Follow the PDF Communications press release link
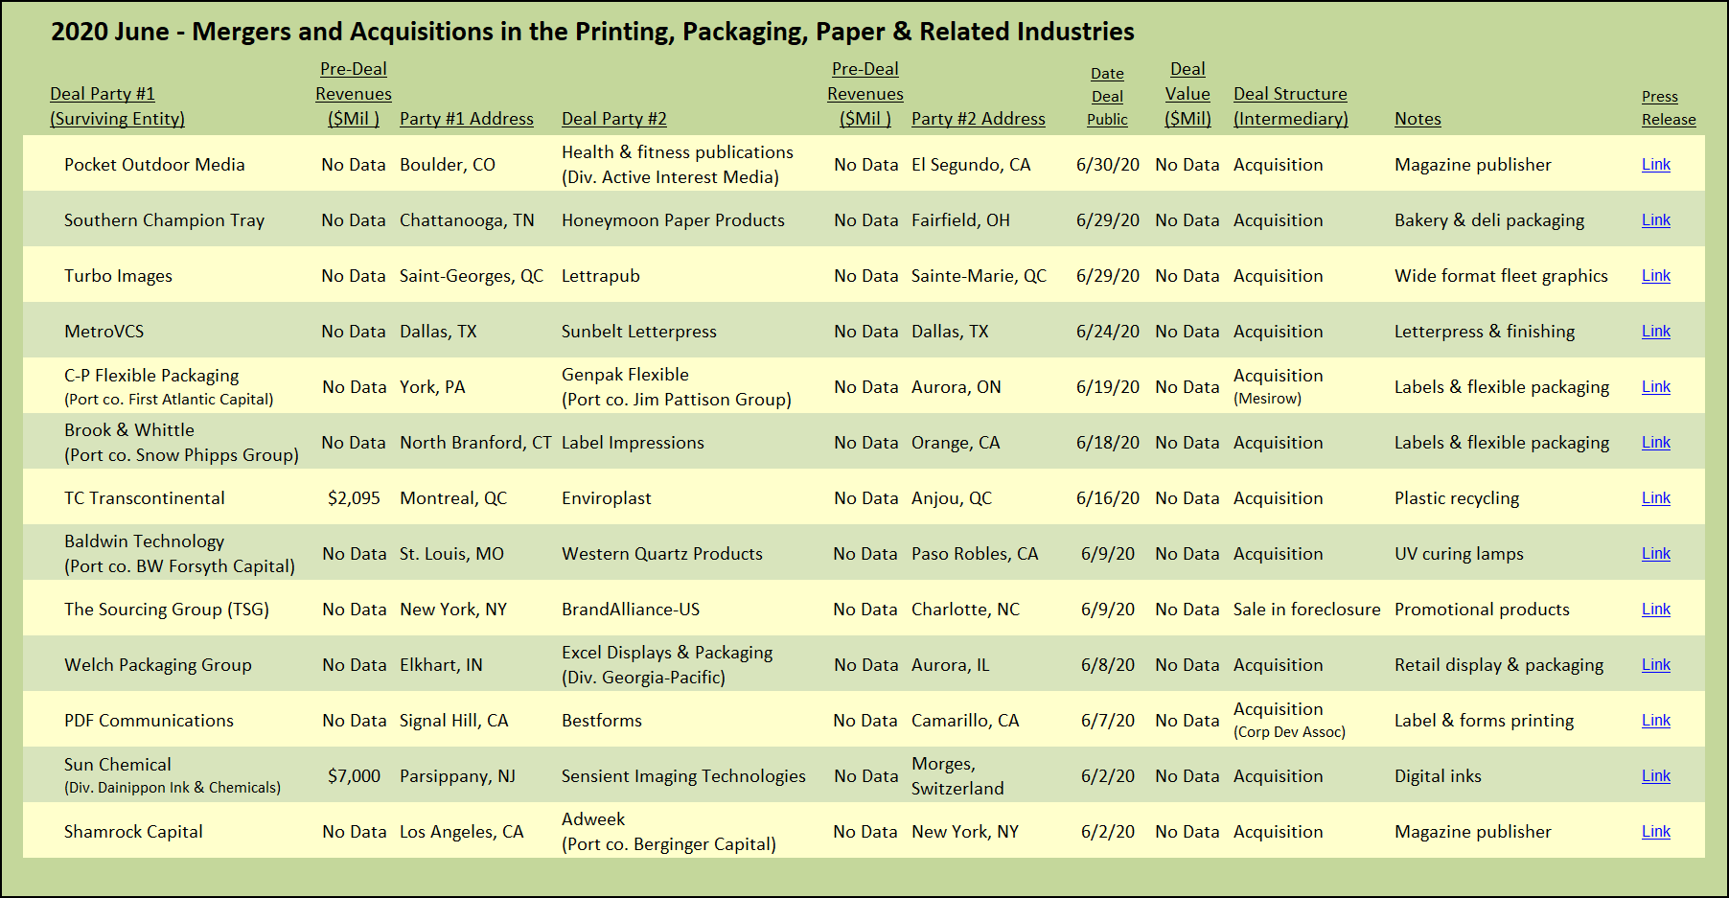This screenshot has height=898, width=1729. click(x=1655, y=721)
